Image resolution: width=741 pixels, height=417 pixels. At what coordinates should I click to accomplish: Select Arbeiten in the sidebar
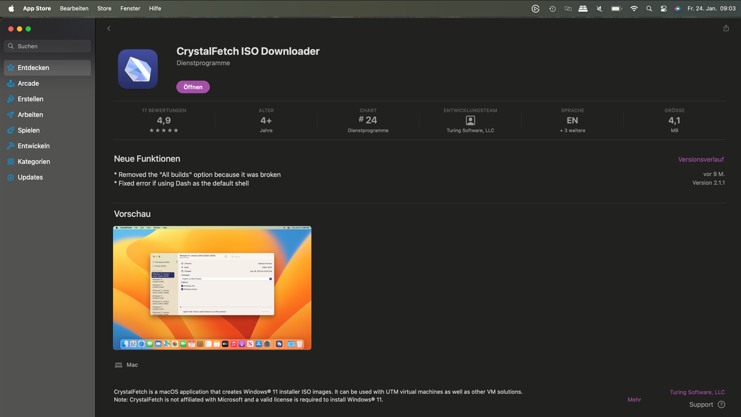pos(47,115)
